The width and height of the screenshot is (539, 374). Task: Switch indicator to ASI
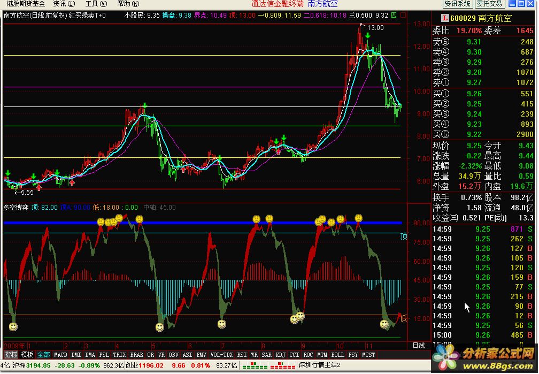[187, 355]
